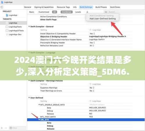Screen dimensions: 145x131
Task: Collapse the URL_STR setting row
Action: (39, 120)
